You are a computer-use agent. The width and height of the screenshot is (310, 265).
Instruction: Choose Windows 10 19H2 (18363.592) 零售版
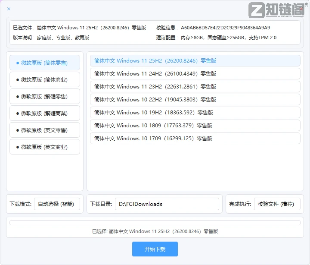click(x=195, y=112)
